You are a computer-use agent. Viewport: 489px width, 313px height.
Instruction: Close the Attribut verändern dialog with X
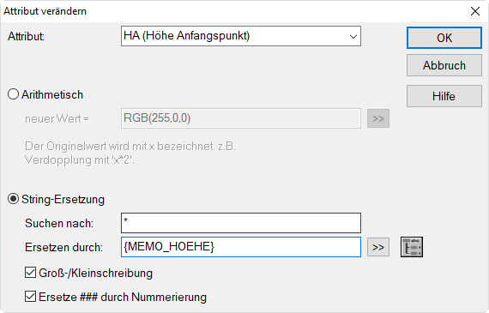(475, 11)
